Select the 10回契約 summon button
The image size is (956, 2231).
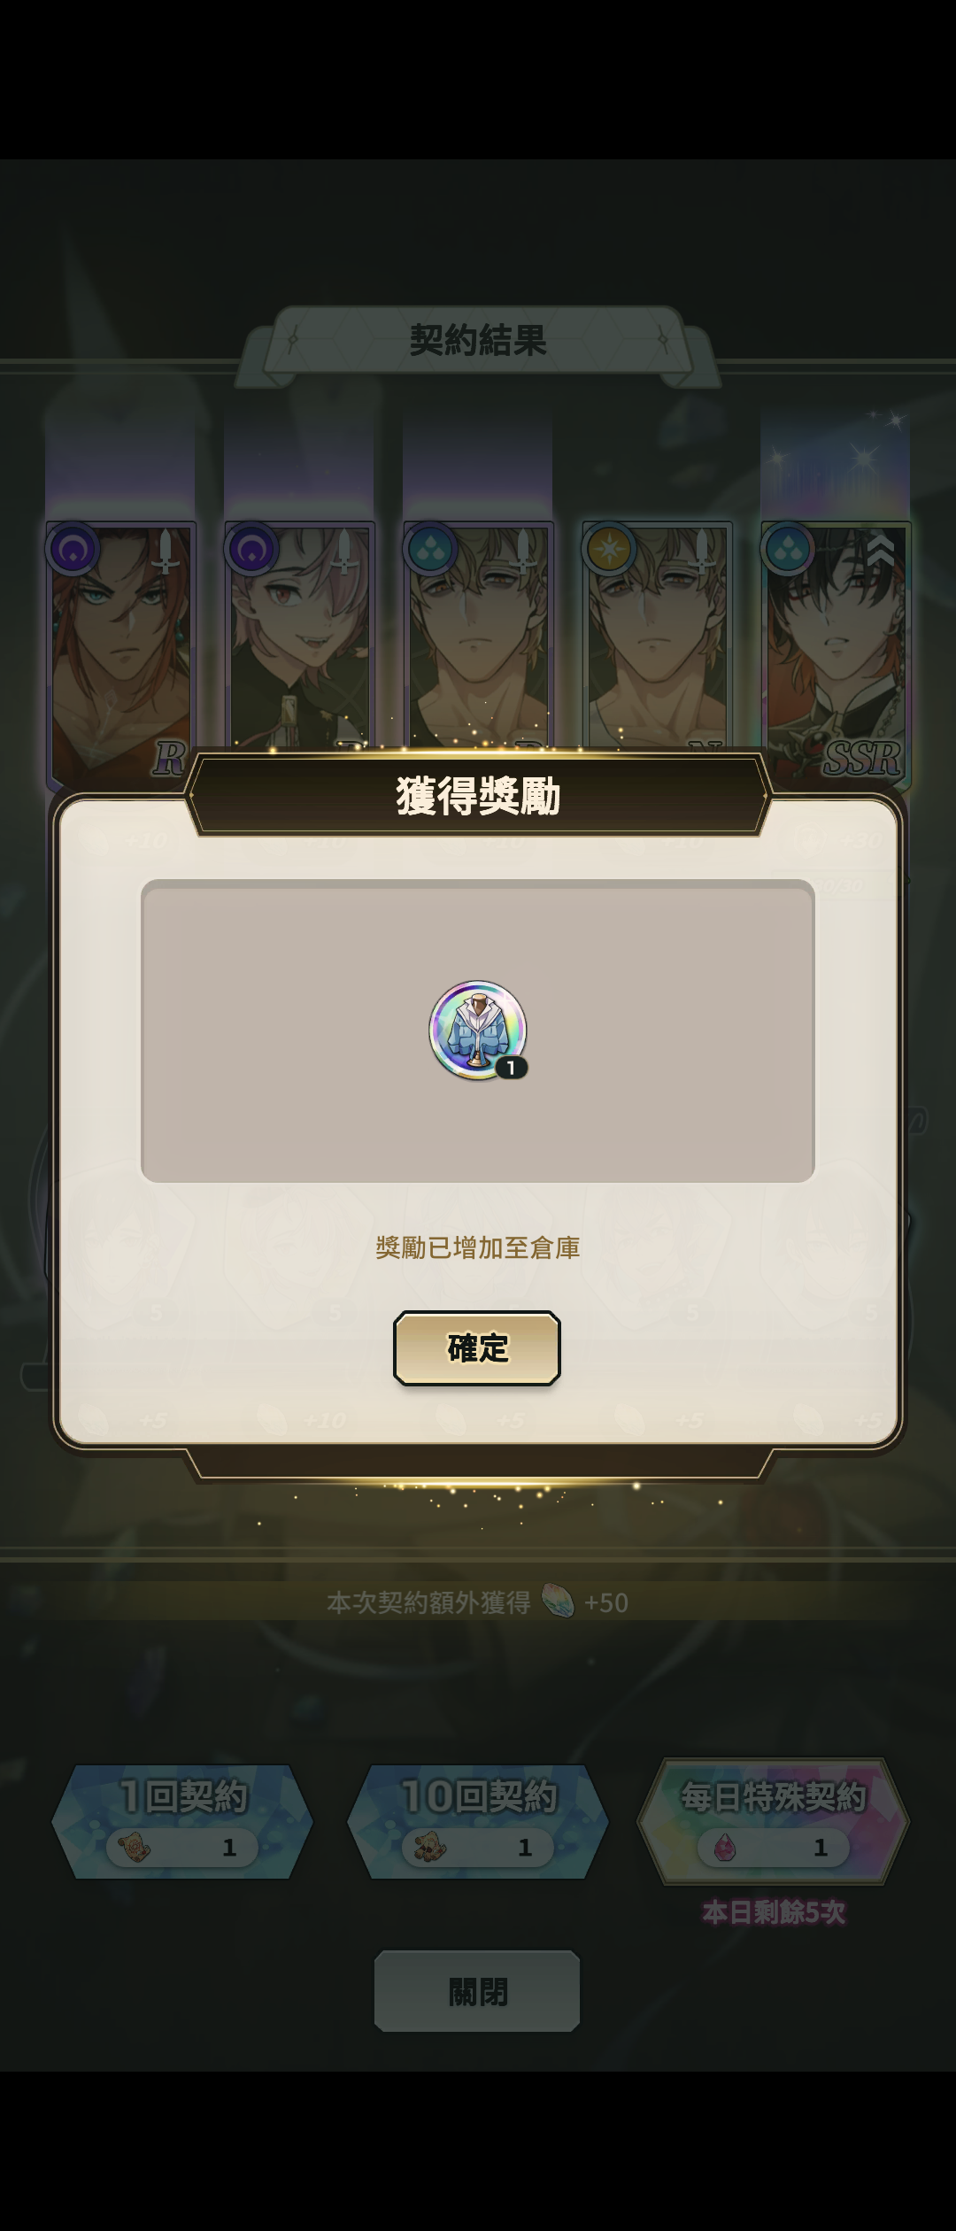478,1821
